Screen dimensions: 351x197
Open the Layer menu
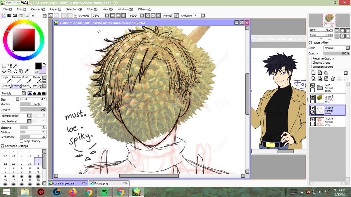(x=56, y=9)
